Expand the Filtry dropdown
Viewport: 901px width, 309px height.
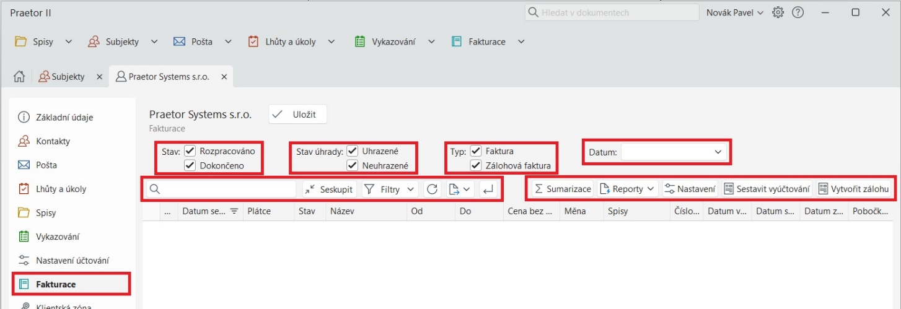click(x=389, y=189)
